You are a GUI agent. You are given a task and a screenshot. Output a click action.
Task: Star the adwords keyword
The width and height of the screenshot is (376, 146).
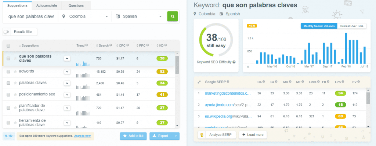[x=15, y=72]
